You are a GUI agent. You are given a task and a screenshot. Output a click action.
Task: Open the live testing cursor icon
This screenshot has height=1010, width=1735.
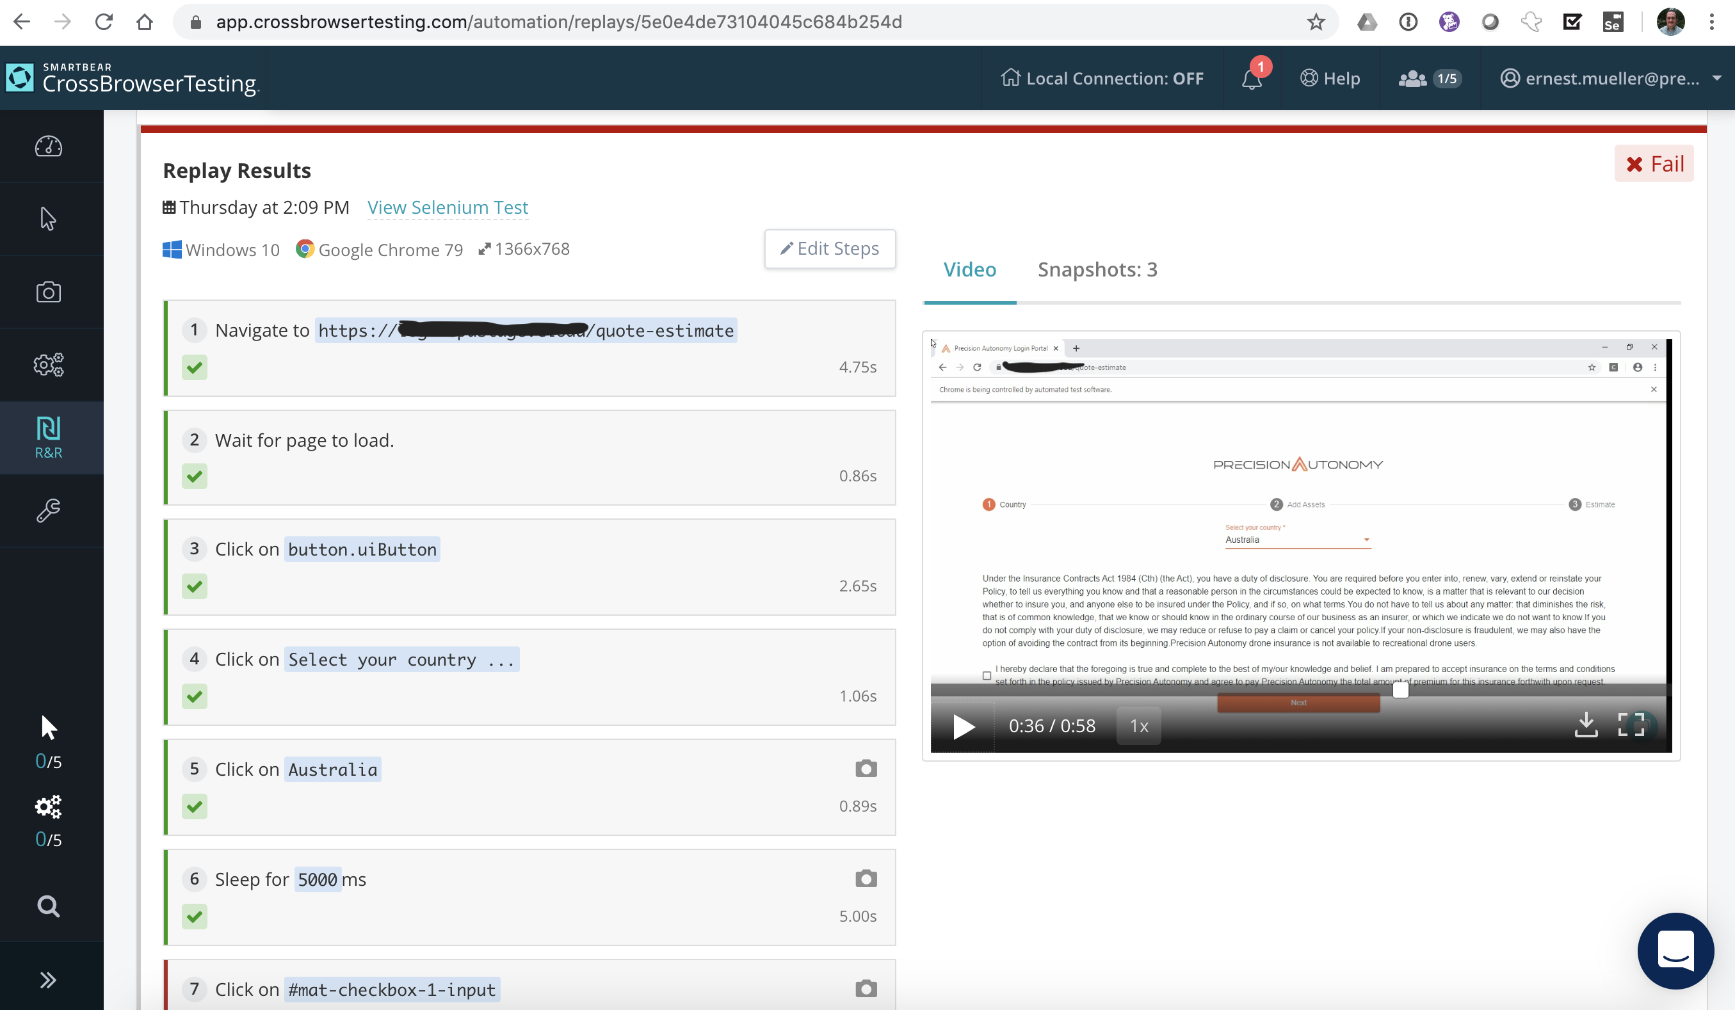48,219
